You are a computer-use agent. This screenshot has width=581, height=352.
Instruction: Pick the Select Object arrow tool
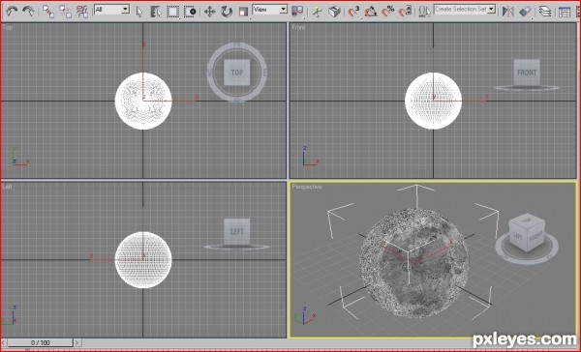tap(139, 12)
